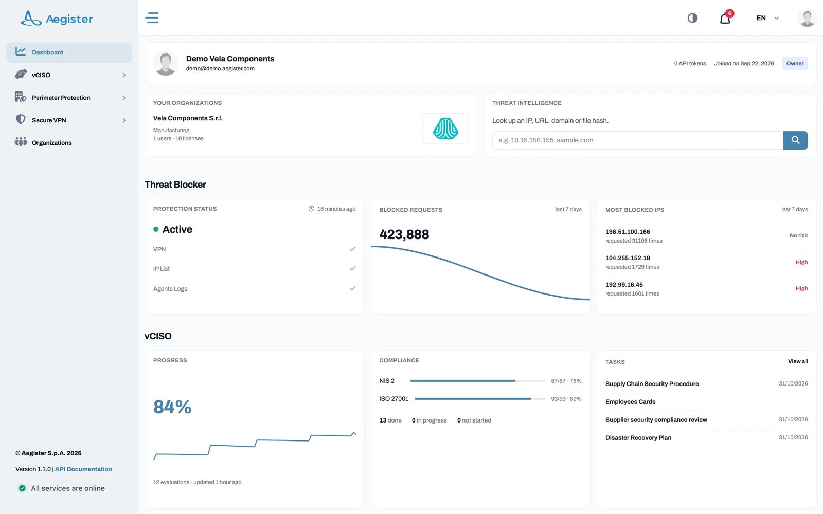
Task: Select Dashboard in the sidebar
Action: (x=69, y=52)
